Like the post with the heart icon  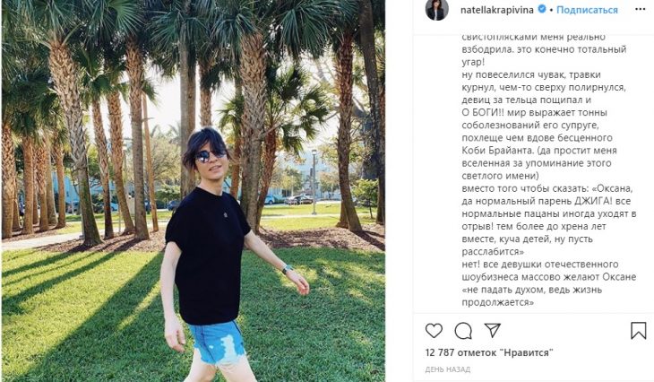click(434, 331)
